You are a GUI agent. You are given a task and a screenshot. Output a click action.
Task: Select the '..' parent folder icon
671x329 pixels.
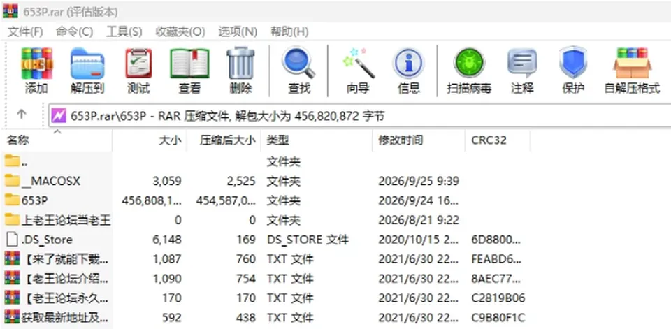(12, 161)
